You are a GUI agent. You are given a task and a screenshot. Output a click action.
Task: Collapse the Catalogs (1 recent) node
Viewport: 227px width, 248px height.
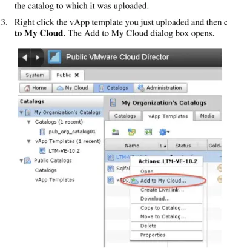(x=28, y=122)
